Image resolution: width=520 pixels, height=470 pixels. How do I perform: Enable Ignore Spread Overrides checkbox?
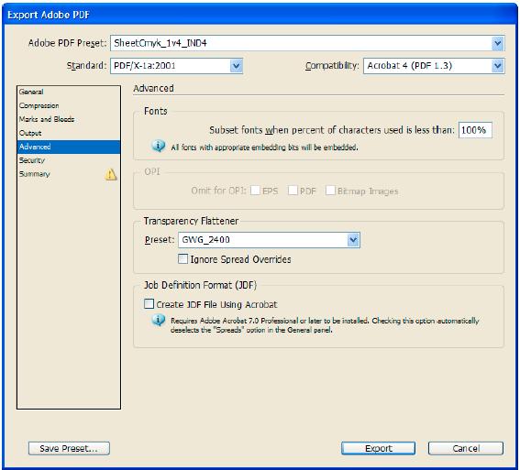[x=183, y=258]
